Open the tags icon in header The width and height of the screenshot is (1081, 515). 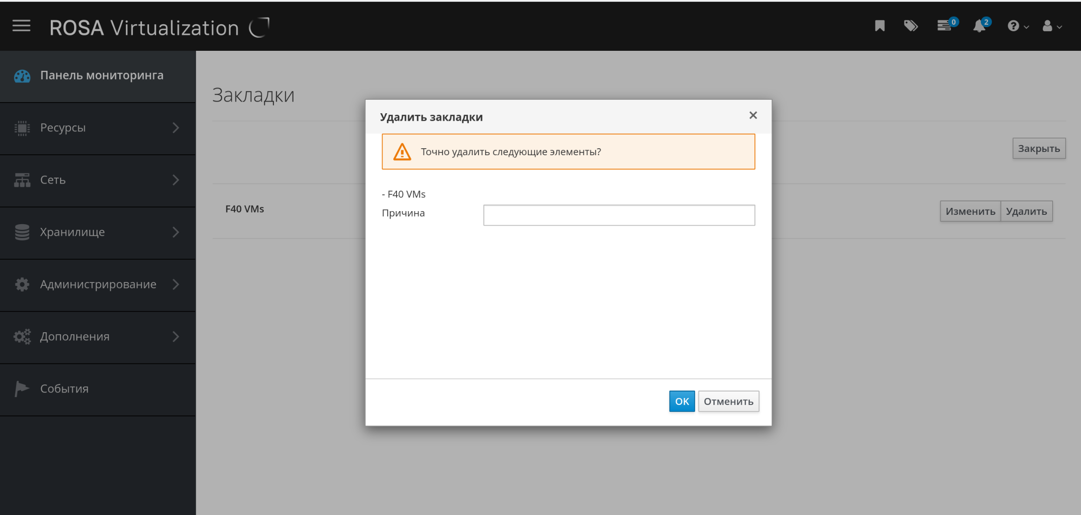click(x=910, y=26)
